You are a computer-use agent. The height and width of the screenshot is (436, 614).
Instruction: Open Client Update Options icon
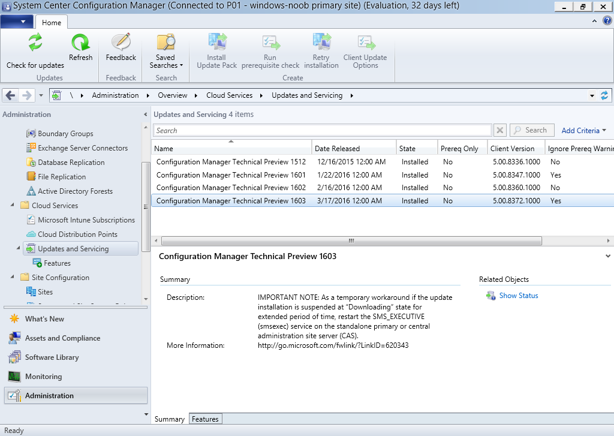tap(365, 43)
